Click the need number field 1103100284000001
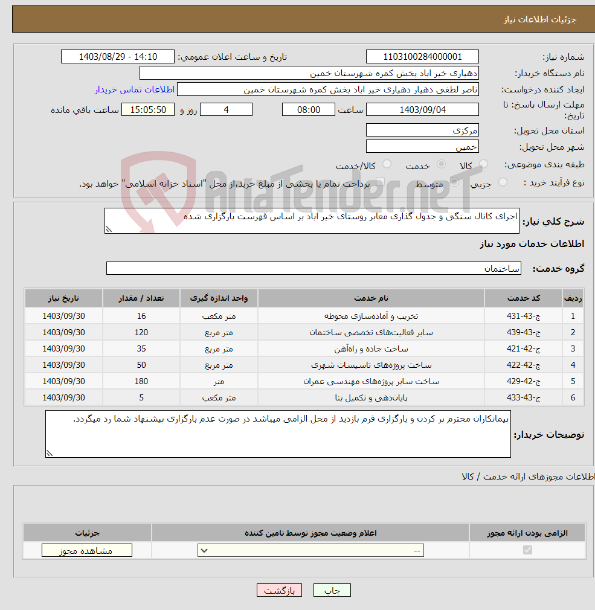Image resolution: width=595 pixels, height=610 pixels. [422, 56]
